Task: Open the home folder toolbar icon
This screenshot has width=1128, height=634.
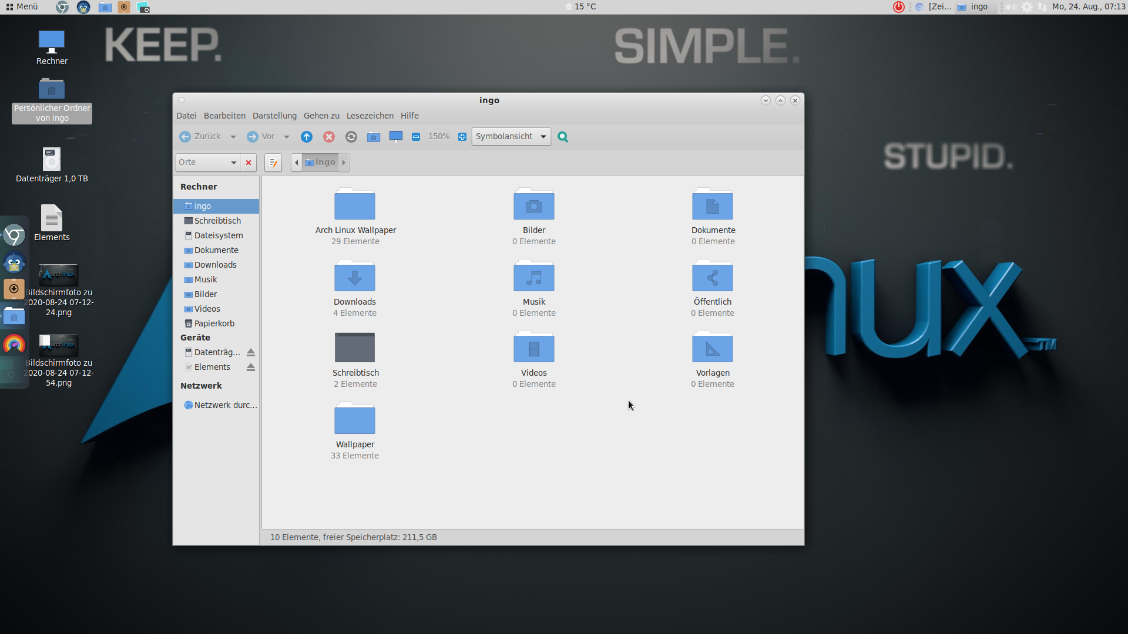Action: pos(374,137)
